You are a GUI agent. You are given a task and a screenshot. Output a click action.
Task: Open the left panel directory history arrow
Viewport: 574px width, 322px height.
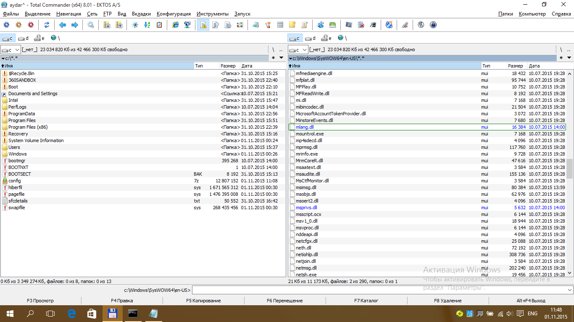(x=281, y=58)
